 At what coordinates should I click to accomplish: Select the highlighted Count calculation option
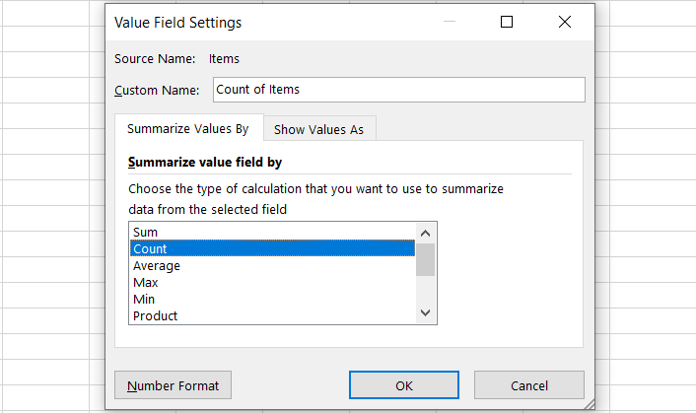[271, 248]
